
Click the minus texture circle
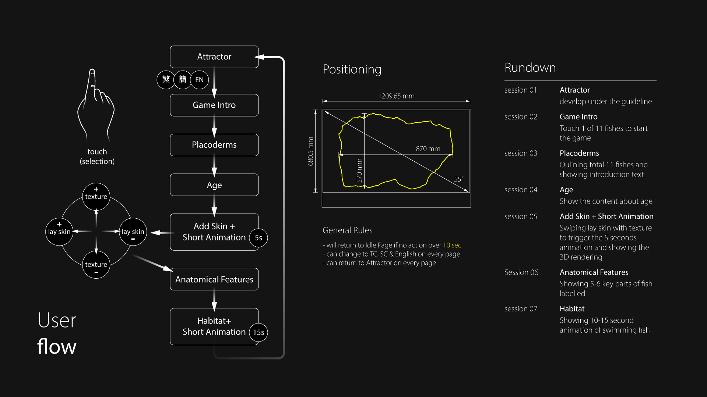pos(96,265)
